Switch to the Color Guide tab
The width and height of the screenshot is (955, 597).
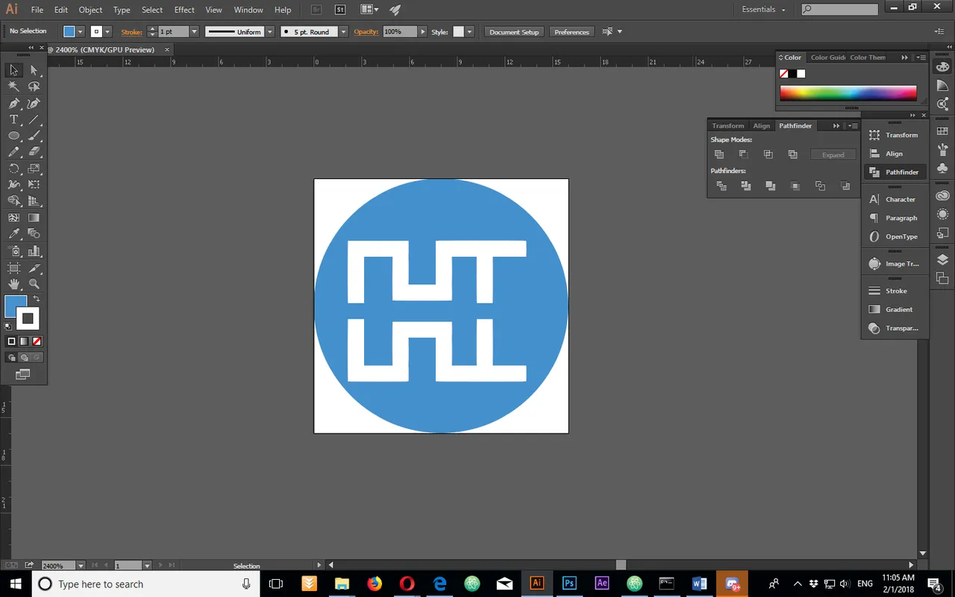tap(827, 57)
